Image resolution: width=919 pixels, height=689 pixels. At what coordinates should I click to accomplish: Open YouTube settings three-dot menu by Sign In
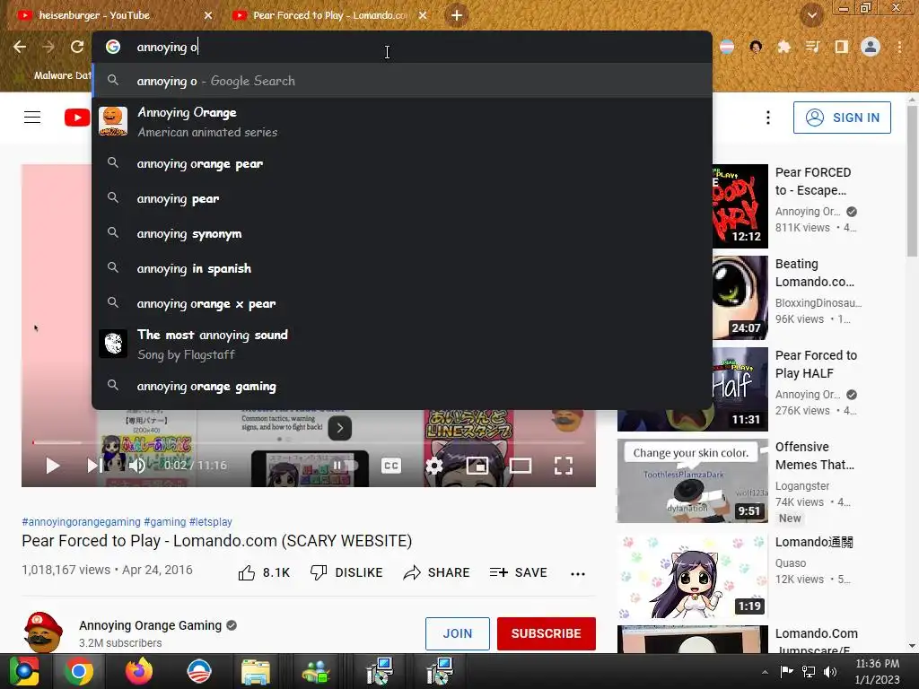click(768, 118)
